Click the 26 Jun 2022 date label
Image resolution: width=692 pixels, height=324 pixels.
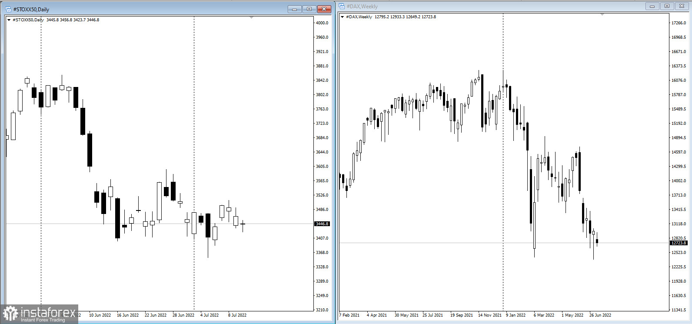coord(600,315)
